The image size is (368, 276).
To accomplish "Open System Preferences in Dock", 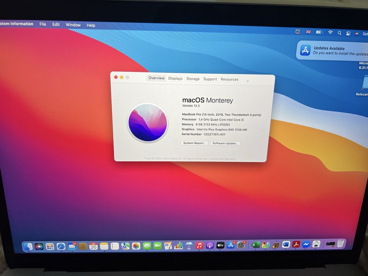I will 241,245.
